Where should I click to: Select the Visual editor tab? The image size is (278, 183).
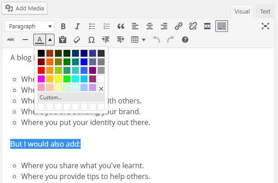tap(242, 12)
